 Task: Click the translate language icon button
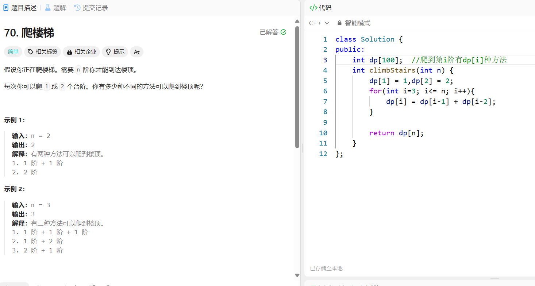click(x=137, y=52)
